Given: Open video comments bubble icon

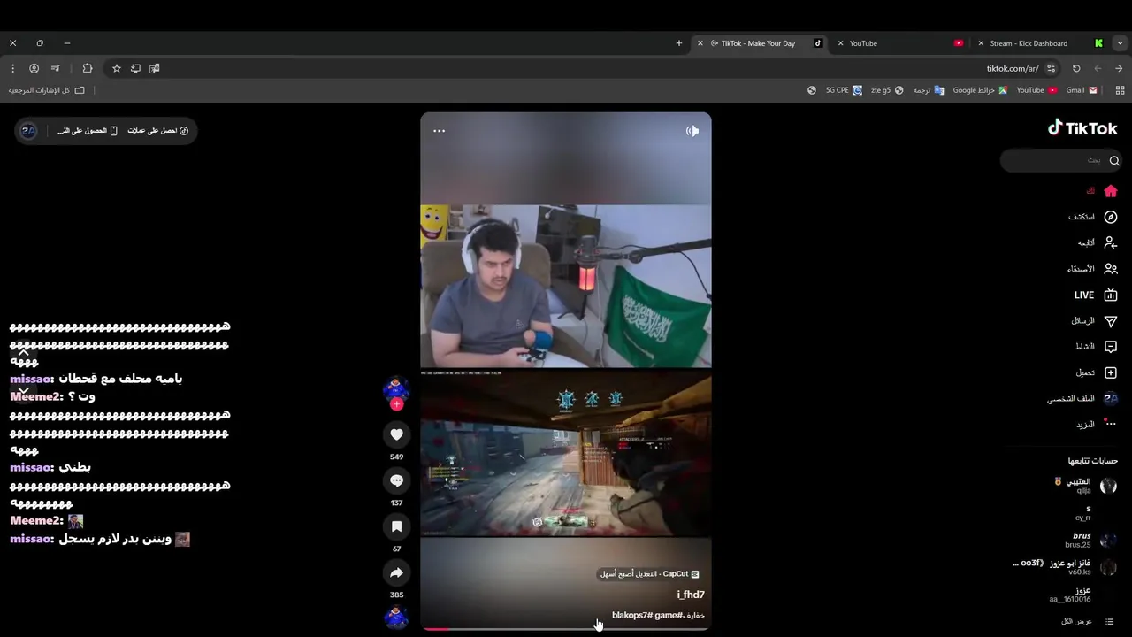Looking at the screenshot, I should tap(396, 480).
